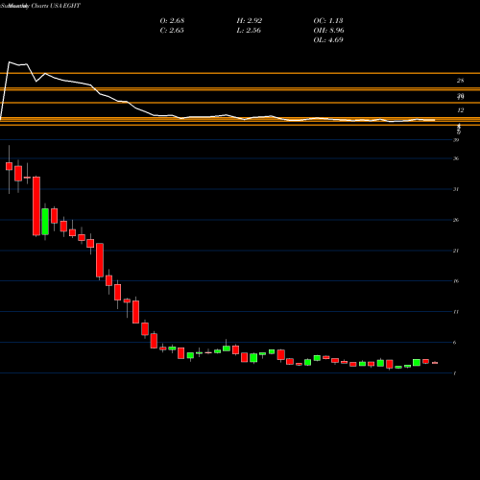Click the '11' price axis label
The image size is (480, 480).
456,312
